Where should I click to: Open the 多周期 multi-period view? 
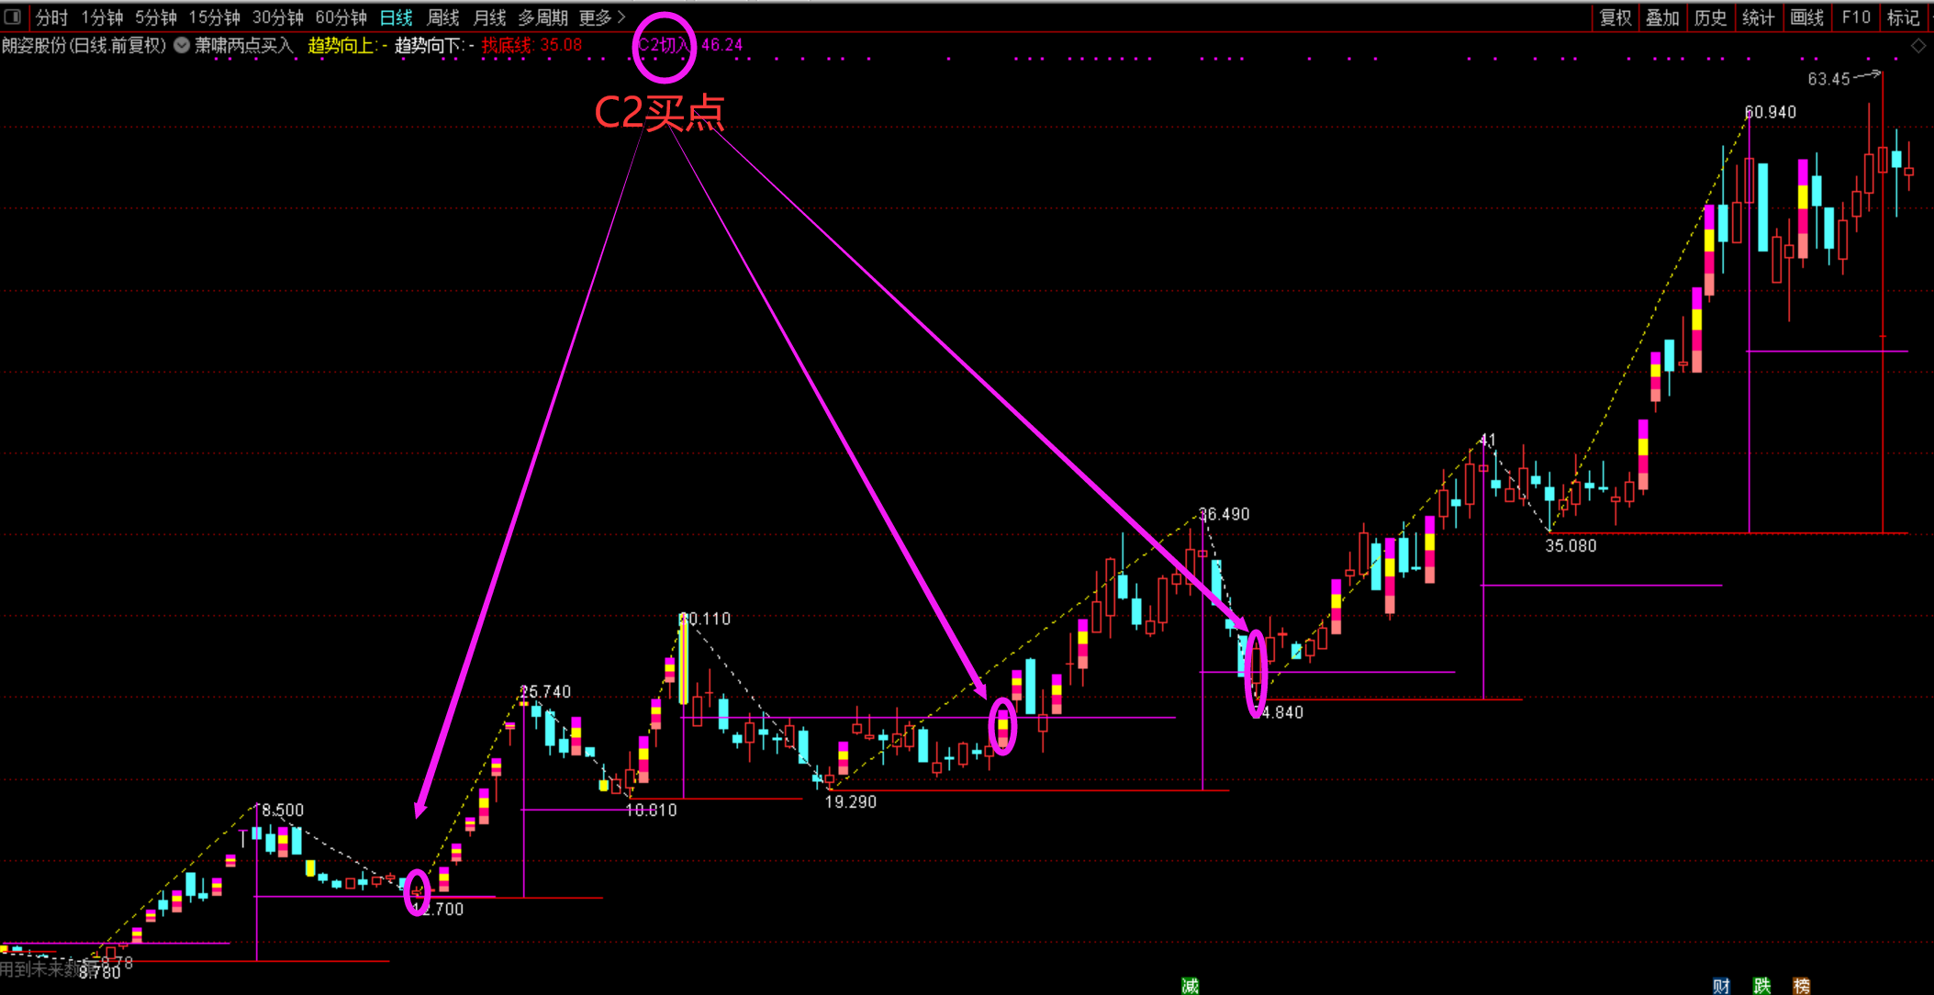[x=542, y=17]
